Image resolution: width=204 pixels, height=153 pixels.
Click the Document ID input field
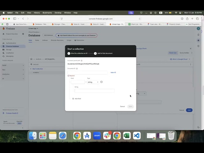pos(87,73)
